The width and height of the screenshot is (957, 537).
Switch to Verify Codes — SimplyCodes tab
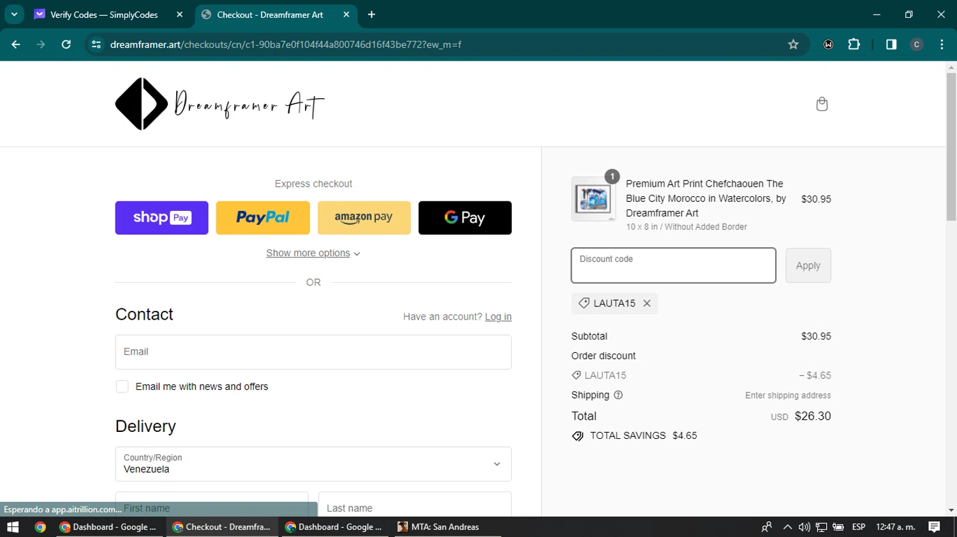(x=104, y=14)
